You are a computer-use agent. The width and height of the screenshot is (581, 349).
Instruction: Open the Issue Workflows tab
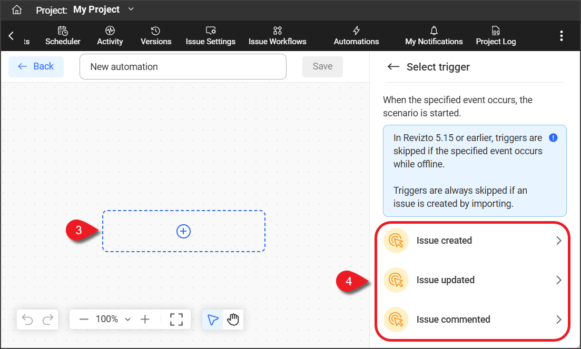click(x=277, y=36)
